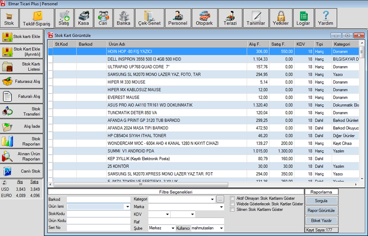The height and width of the screenshot is (236, 368).
Task: Click the vertical scrollbar of the stock list
Action: 362,115
